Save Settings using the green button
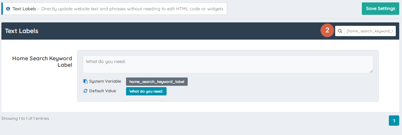The width and height of the screenshot is (402, 135). point(381,9)
